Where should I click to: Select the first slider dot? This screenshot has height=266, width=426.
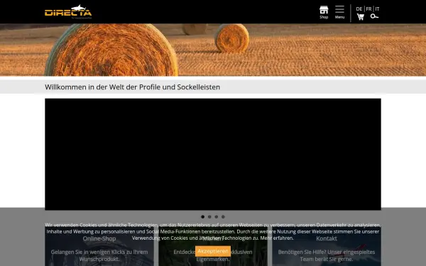pos(202,216)
